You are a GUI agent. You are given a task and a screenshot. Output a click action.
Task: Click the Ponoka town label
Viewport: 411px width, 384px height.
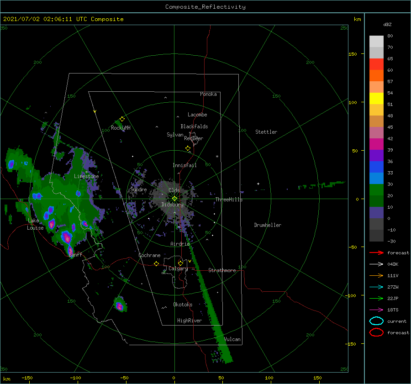[208, 94]
